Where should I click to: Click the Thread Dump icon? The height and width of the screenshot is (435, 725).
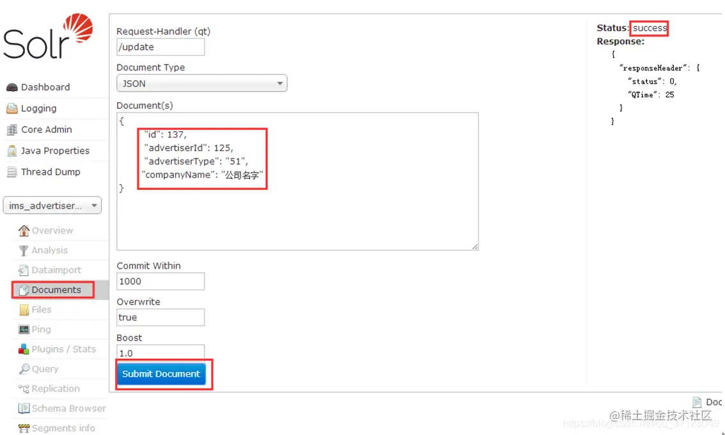(x=12, y=171)
